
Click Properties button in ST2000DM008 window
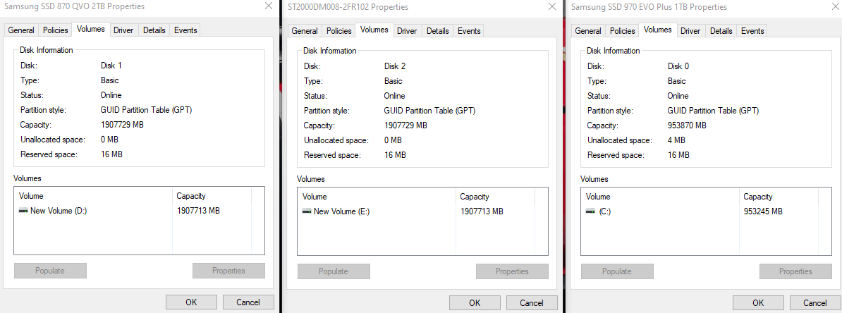(x=512, y=271)
